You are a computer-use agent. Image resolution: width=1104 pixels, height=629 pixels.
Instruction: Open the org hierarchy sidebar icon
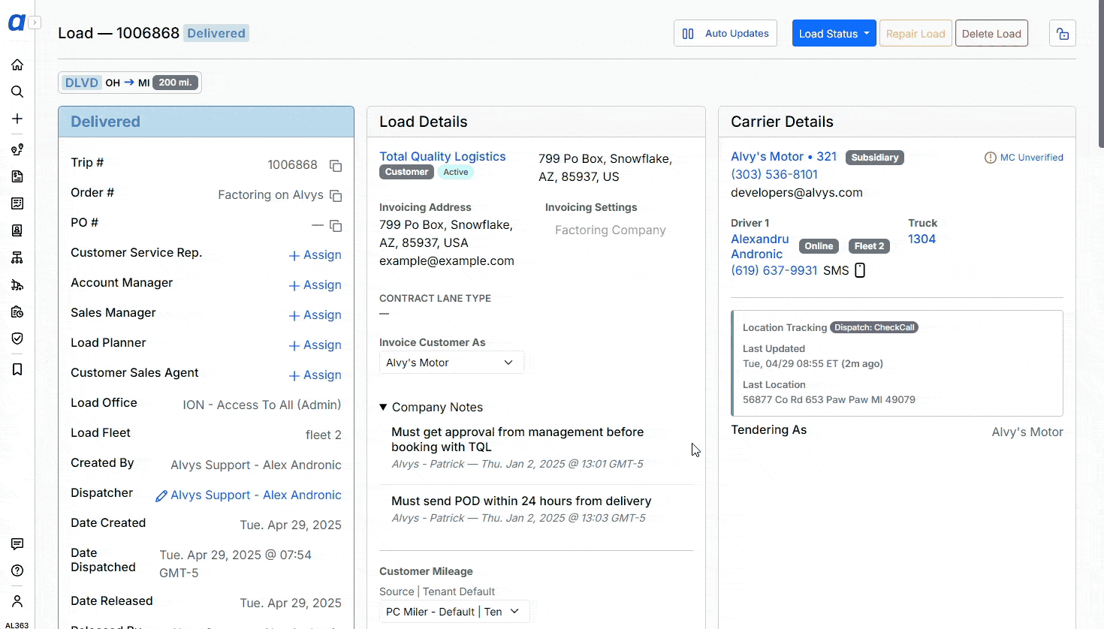click(x=17, y=257)
